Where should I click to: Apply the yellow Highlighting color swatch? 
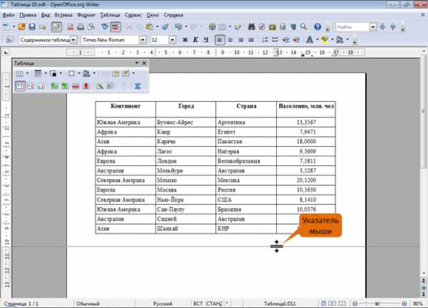point(325,40)
